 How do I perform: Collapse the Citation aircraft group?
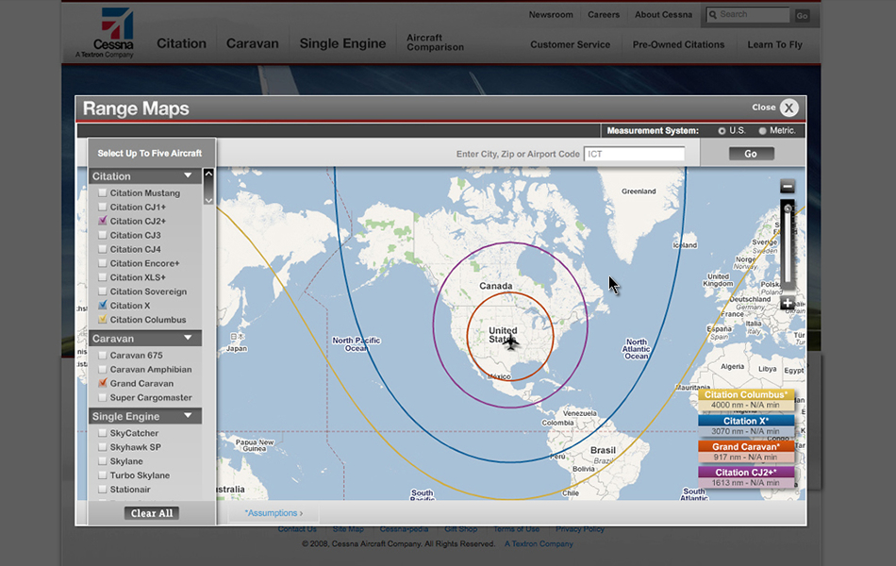tap(188, 175)
